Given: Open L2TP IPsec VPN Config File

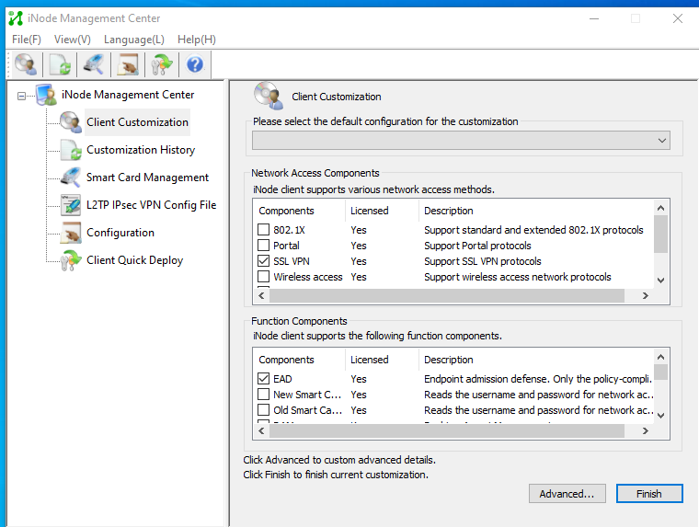Looking at the screenshot, I should [151, 205].
